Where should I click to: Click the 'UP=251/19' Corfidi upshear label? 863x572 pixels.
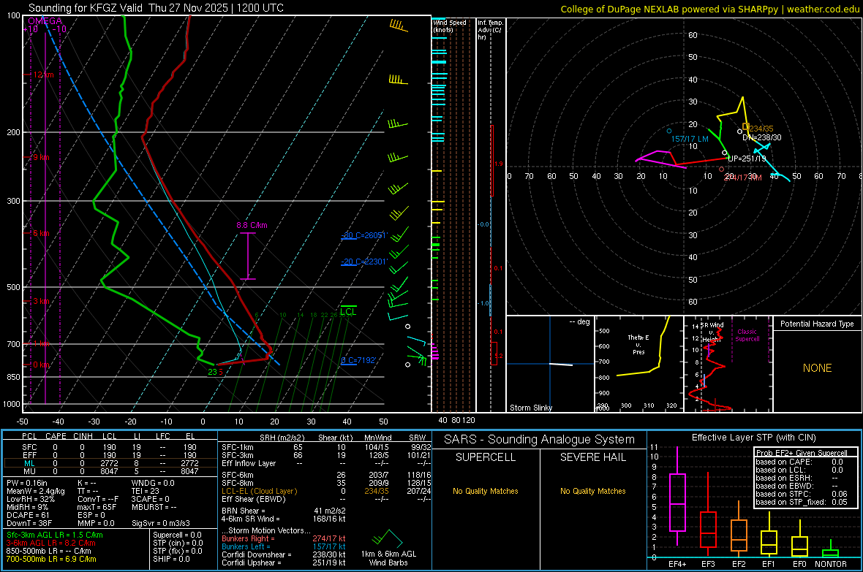[x=747, y=159]
